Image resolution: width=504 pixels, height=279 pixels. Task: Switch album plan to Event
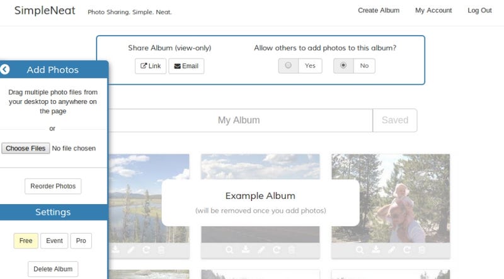coord(54,241)
